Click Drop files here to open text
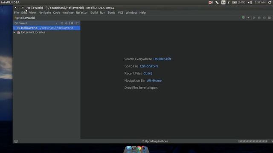The width and height of the screenshot is (273, 153). tap(141, 88)
